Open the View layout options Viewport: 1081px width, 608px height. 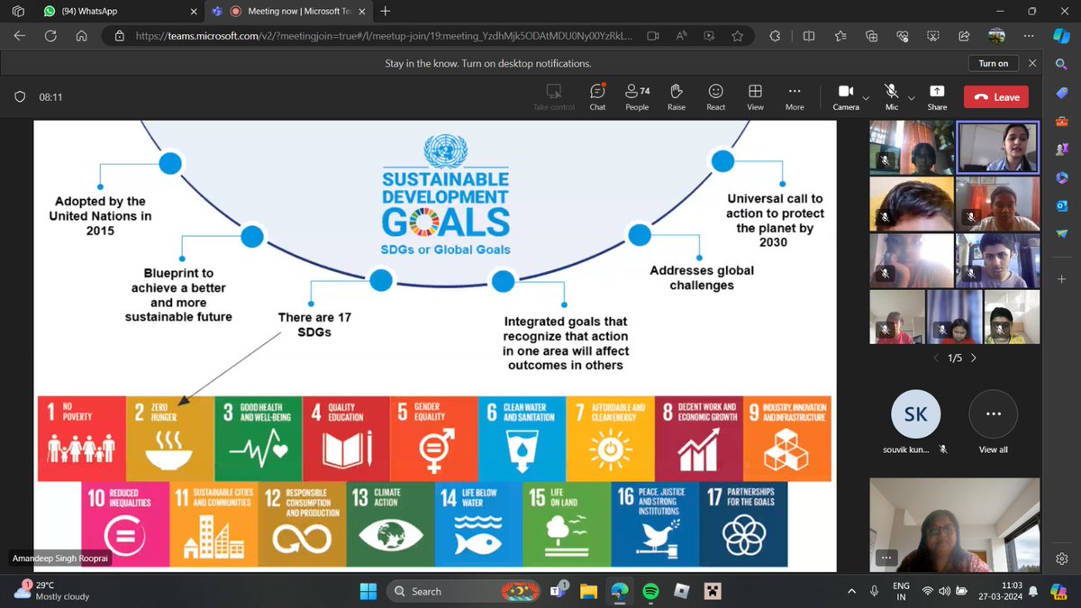(x=755, y=96)
